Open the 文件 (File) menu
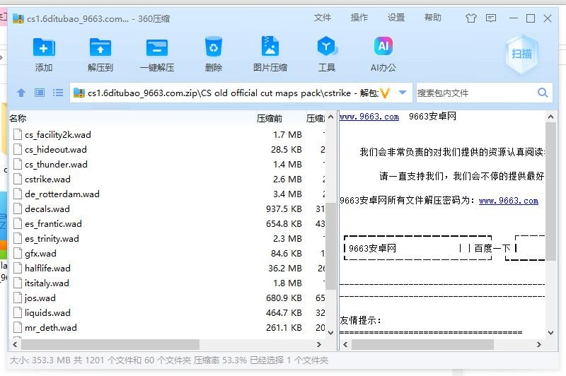 pyautogui.click(x=323, y=17)
